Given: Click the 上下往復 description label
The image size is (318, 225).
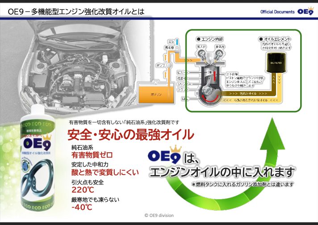Looking at the screenshot, I should click(x=232, y=74).
